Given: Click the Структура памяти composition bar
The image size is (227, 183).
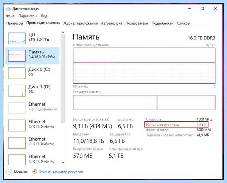Looking at the screenshot, I should (144, 103).
